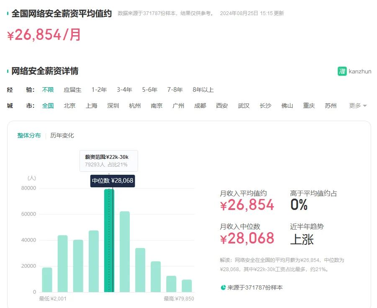Select experience filter 不限
This screenshot has width=377, height=308.
pyautogui.click(x=48, y=90)
